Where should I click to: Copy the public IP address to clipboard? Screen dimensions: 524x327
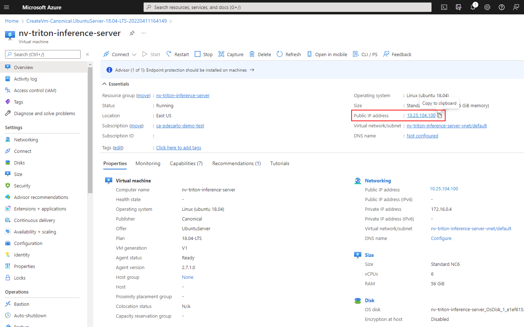(439, 115)
